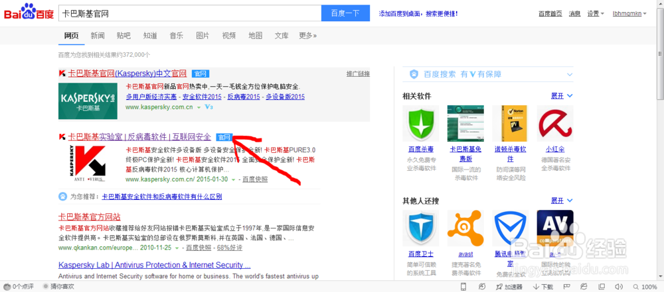Click the 加速器 rocket icon in status bar
Viewport: 664px width, 292px height.
point(500,287)
